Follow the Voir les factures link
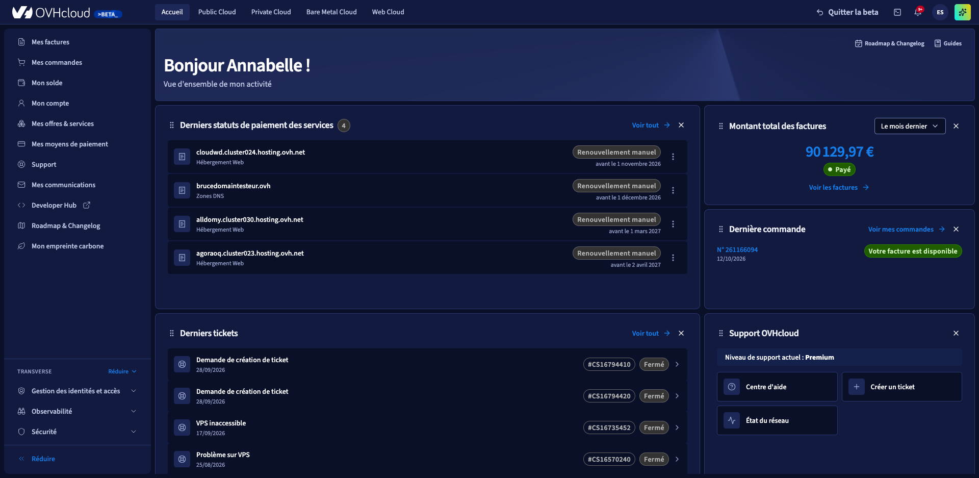 (839, 187)
